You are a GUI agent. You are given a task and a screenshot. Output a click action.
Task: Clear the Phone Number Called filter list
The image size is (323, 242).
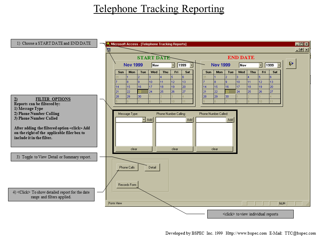point(215,149)
